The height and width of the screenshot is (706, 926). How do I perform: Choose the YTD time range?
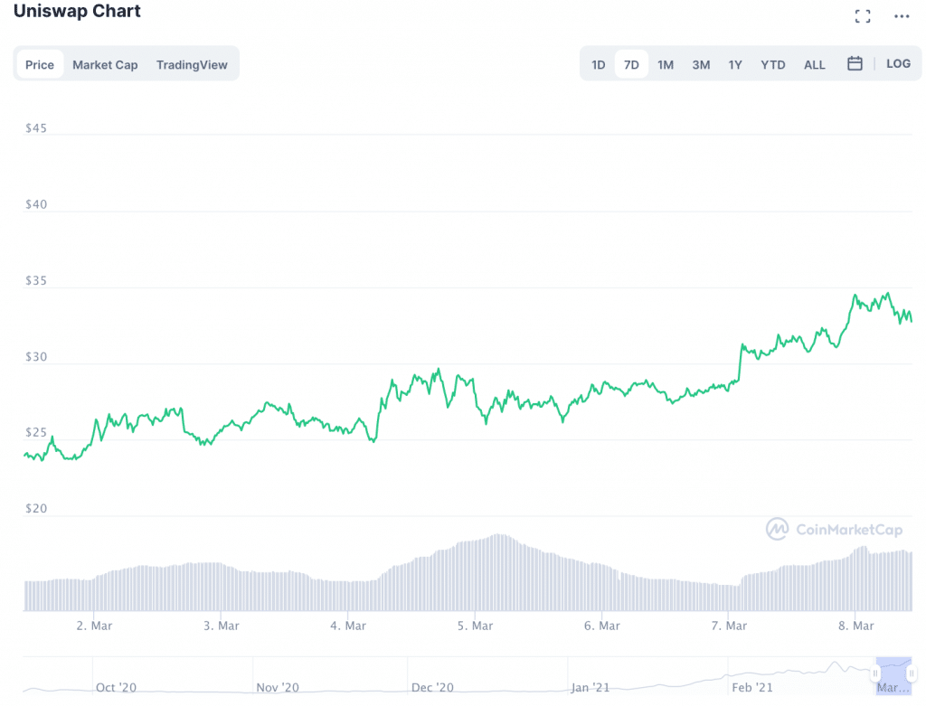point(773,65)
